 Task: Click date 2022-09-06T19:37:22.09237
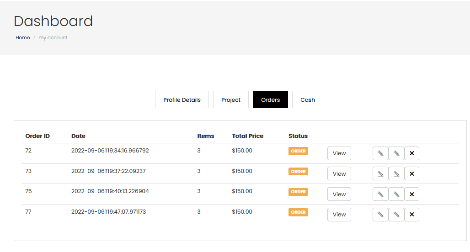pyautogui.click(x=108, y=171)
